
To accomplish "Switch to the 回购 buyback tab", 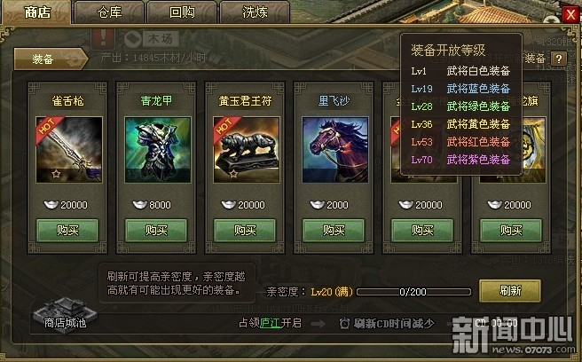I will click(x=182, y=12).
